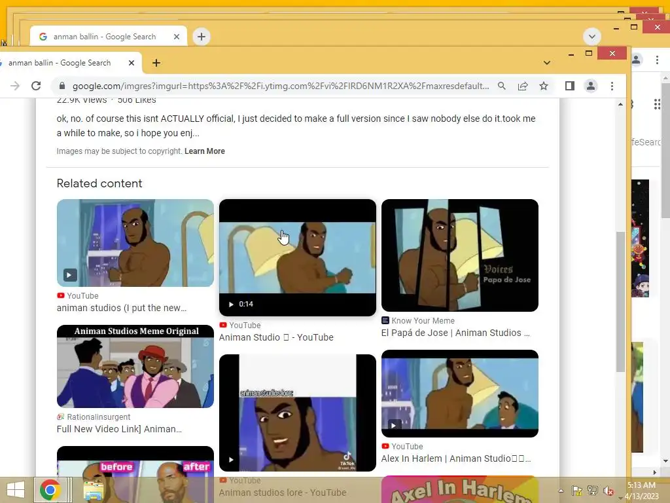Viewport: 670px width, 503px height.
Task: Click the network tray icon
Action: [x=593, y=491]
